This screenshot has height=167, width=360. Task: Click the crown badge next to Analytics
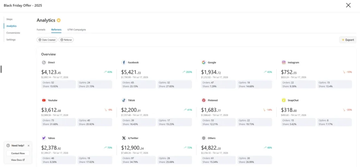(x=59, y=20)
